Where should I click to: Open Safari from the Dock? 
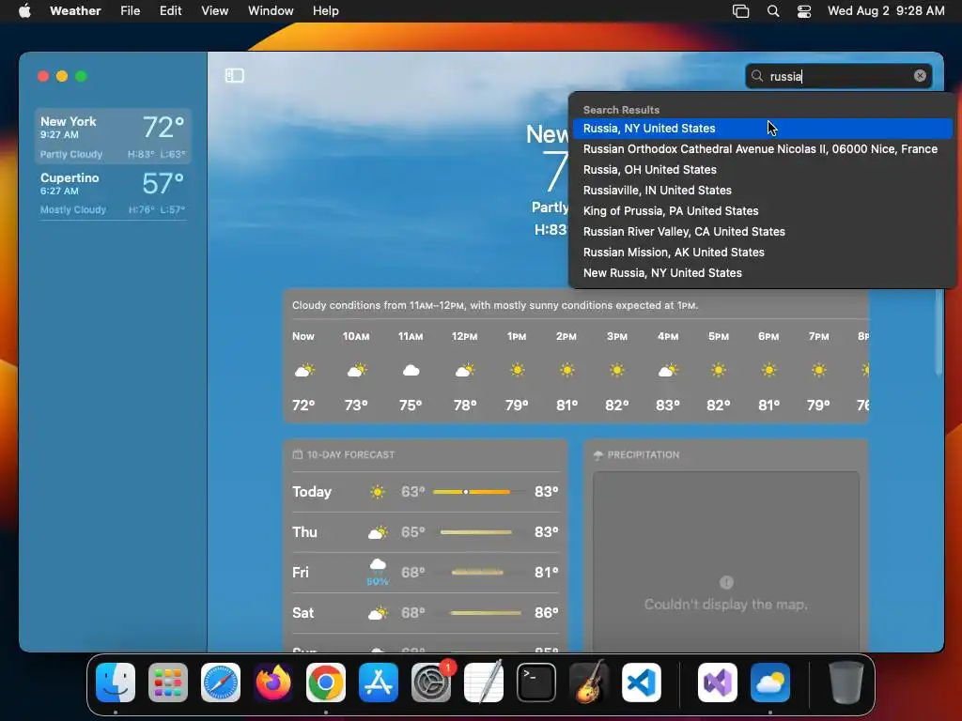(x=221, y=683)
